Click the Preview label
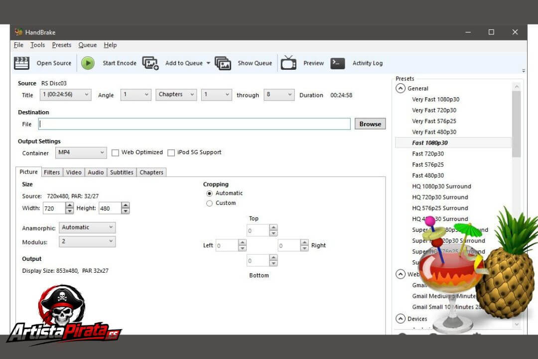This screenshot has height=359, width=538. click(x=313, y=63)
